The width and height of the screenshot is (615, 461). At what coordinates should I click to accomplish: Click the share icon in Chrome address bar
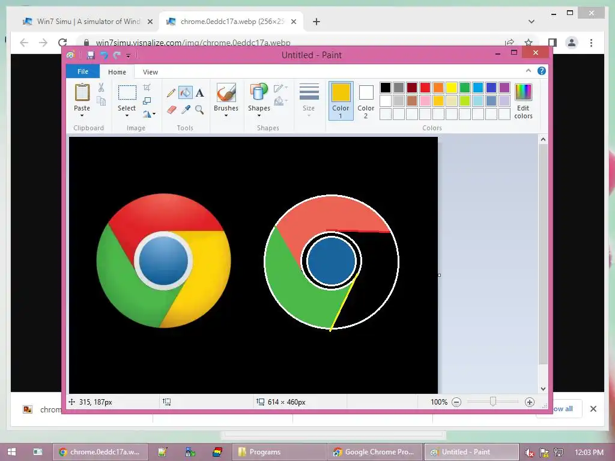(509, 43)
